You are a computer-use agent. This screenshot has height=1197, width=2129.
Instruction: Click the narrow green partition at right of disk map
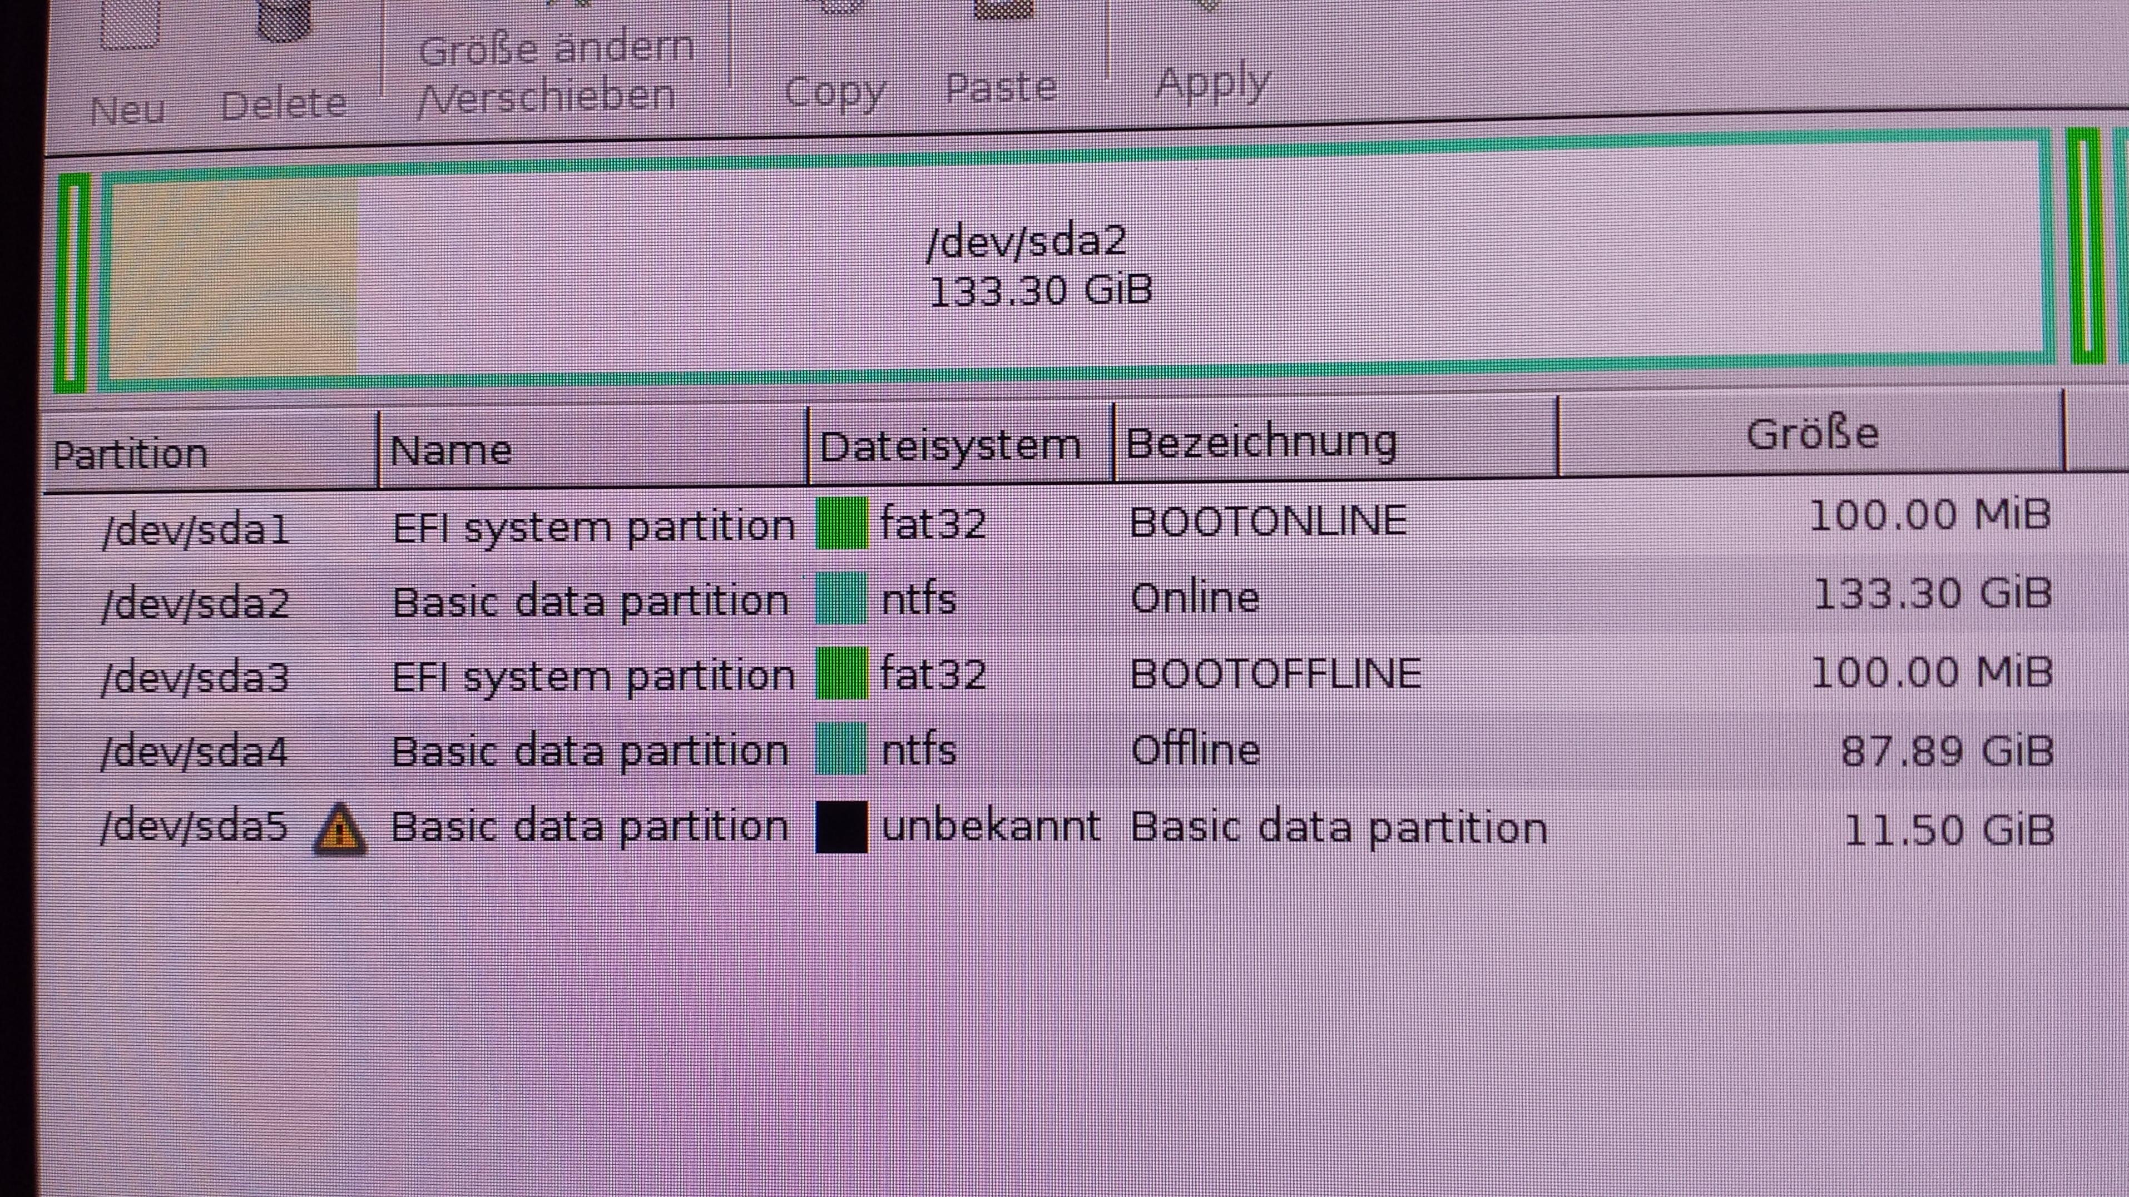coord(2086,246)
